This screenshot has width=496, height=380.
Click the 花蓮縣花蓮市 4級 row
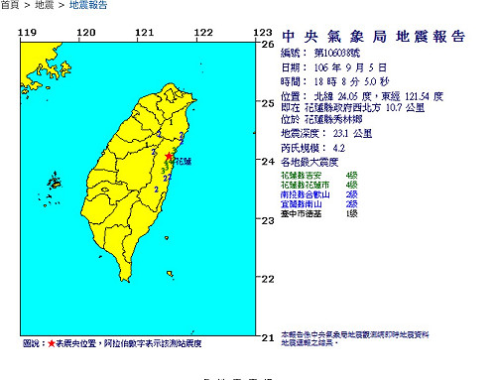319,185
